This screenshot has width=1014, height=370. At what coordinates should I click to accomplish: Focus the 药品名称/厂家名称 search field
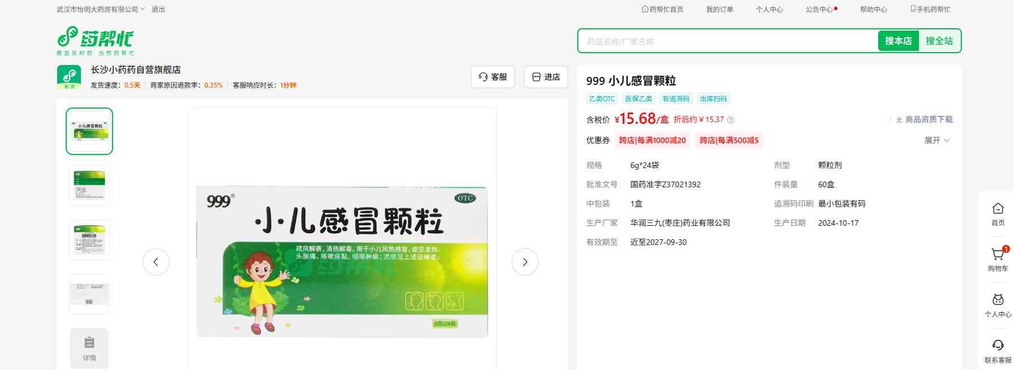(727, 41)
